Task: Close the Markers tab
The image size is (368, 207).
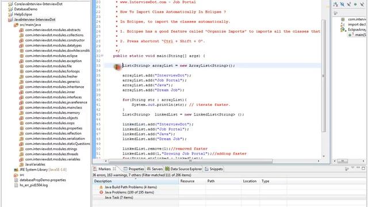Action: pyautogui.click(x=114, y=168)
